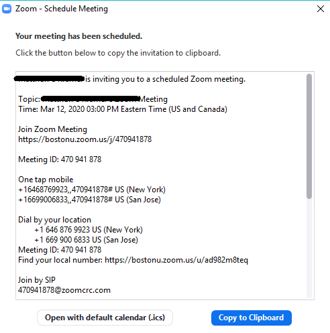Click the 'Join by SIP' text
This screenshot has height=333, width=330.
pos(37,280)
